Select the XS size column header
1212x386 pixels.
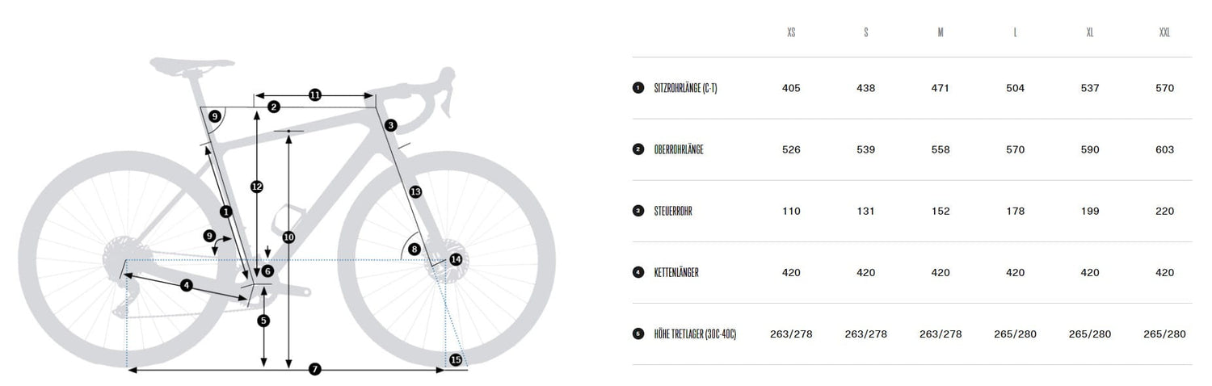click(791, 33)
